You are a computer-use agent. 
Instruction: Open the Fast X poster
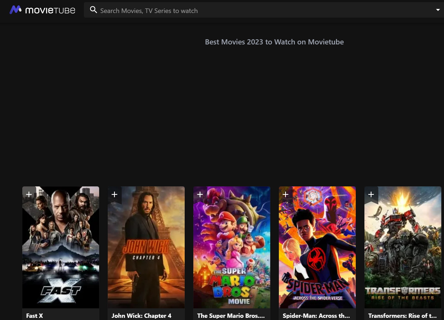[61, 247]
